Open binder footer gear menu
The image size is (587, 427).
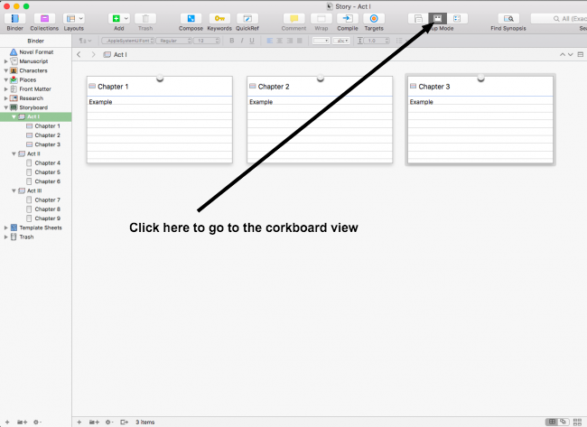[x=37, y=422]
